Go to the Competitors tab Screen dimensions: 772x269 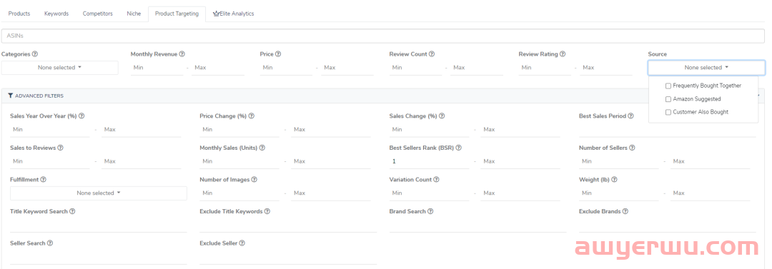click(97, 14)
